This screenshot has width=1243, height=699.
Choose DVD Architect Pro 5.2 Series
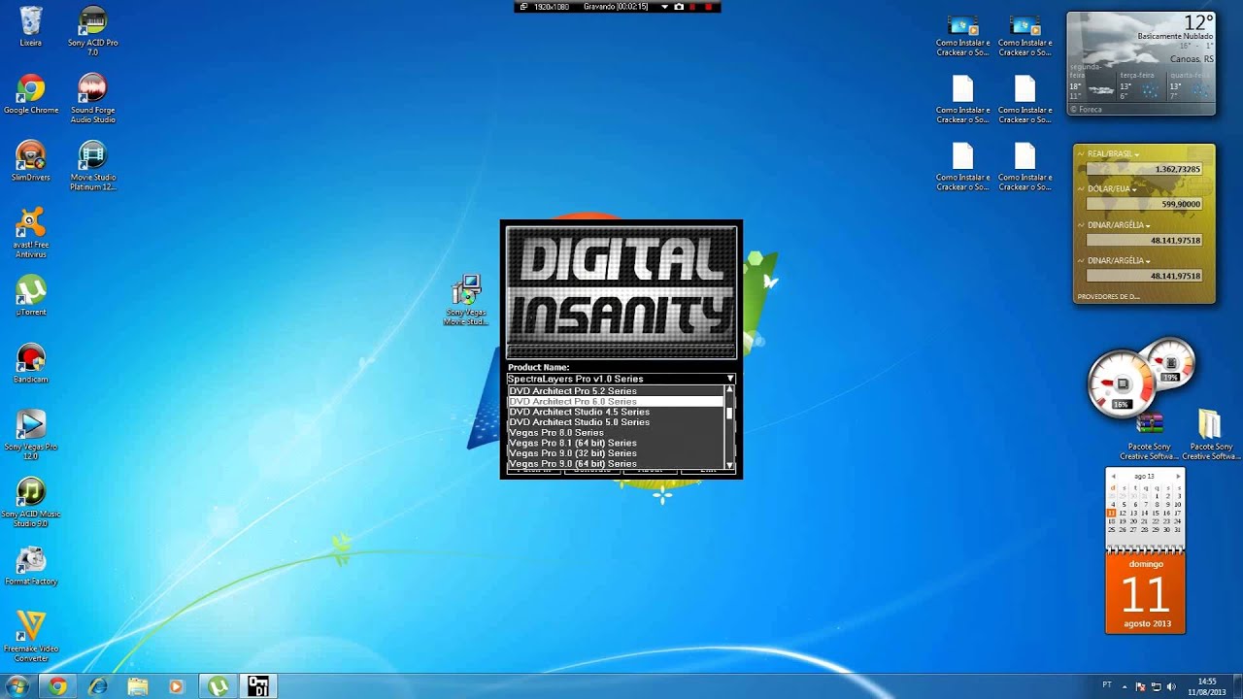[x=616, y=390]
